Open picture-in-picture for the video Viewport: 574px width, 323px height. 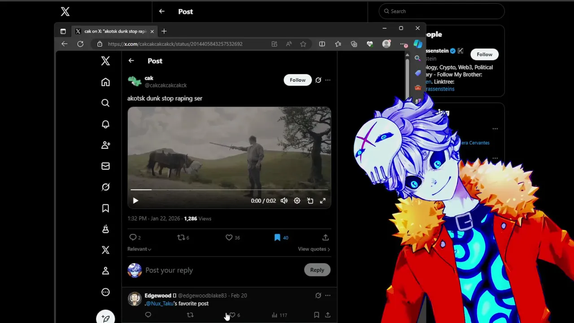(310, 201)
